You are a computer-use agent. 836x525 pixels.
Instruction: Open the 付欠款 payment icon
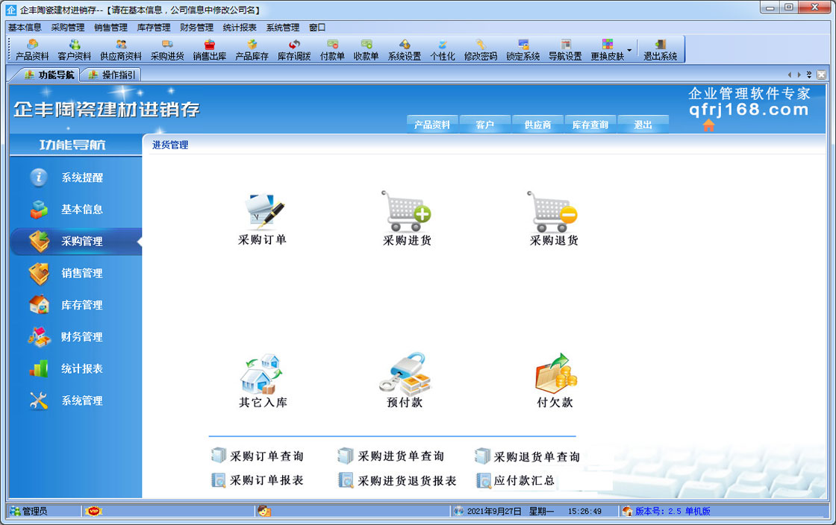[x=555, y=374]
